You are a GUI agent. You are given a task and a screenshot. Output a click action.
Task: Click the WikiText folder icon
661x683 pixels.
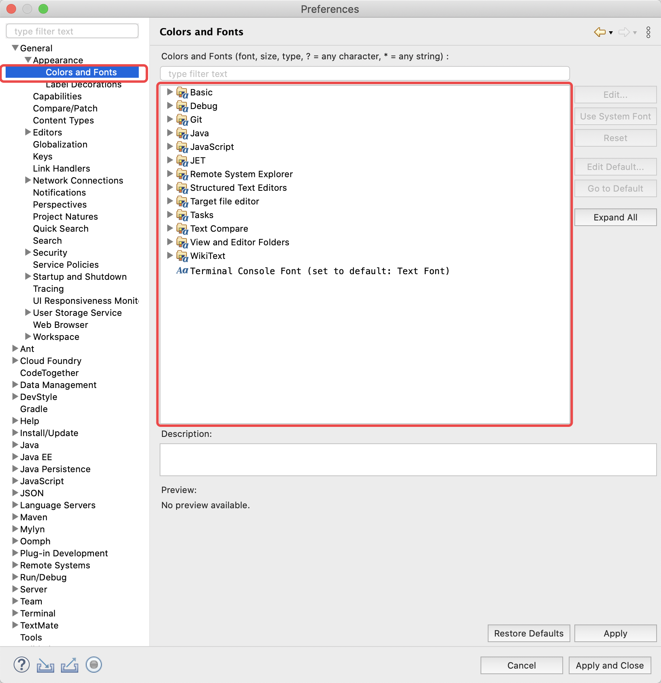click(182, 256)
